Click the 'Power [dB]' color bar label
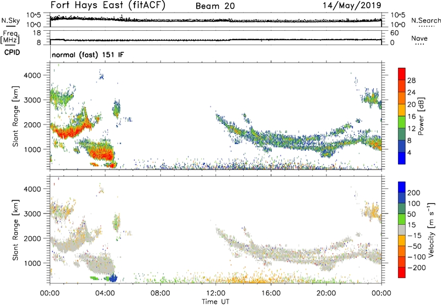 click(x=421, y=116)
